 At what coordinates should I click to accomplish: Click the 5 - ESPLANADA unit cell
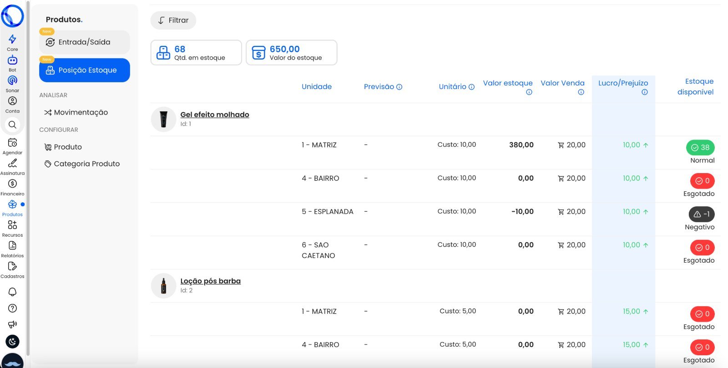[x=328, y=212]
